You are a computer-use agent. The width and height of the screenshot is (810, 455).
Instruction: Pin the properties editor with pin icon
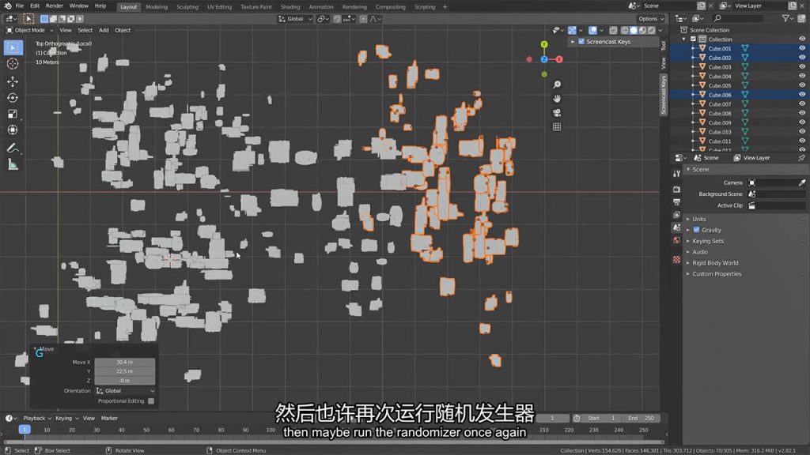click(x=802, y=158)
